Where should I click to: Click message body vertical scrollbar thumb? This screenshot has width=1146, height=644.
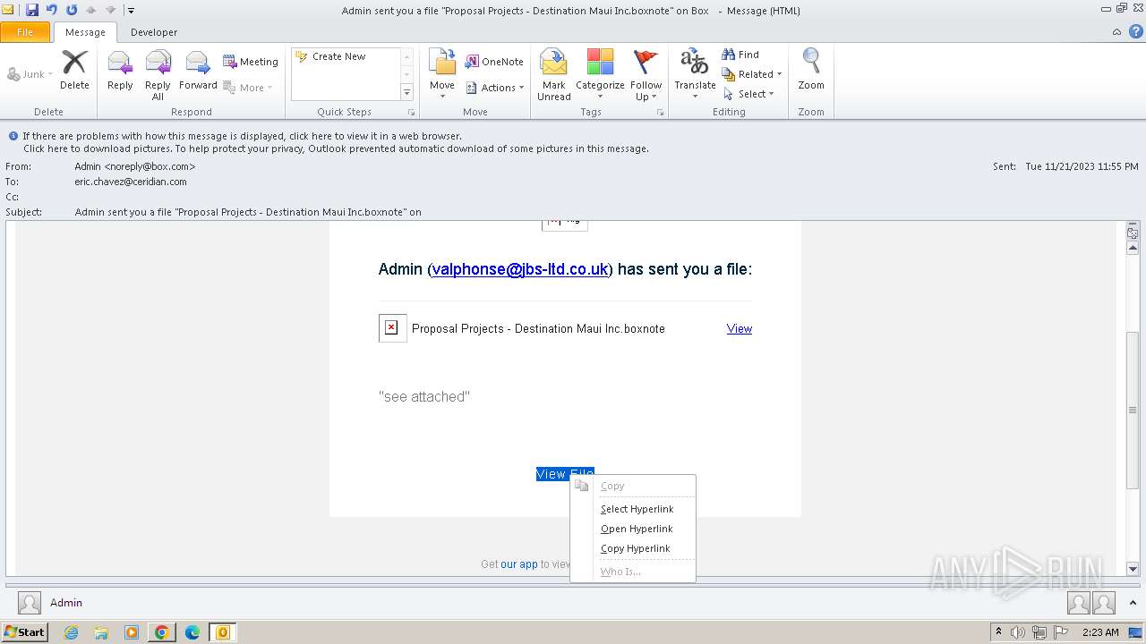coord(1133,410)
